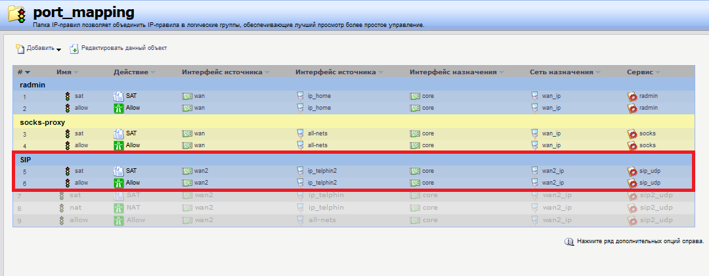This screenshot has height=276, width=709.
Task: Click traffic-light icon of rule 2 allow
Action: (x=68, y=108)
